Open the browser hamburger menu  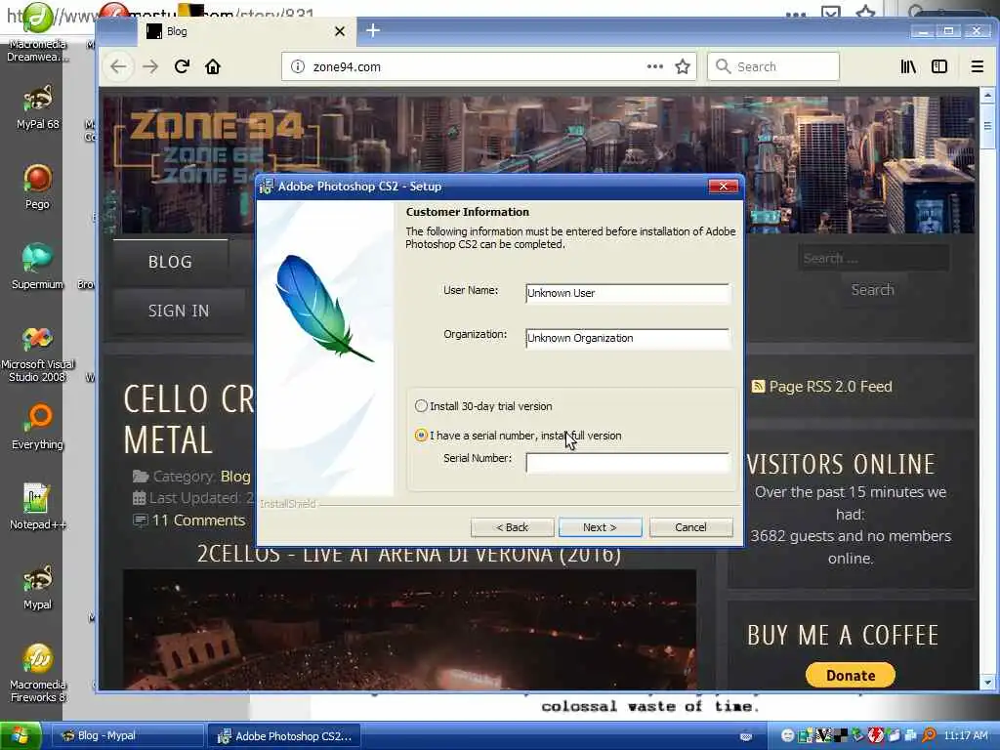click(x=977, y=66)
